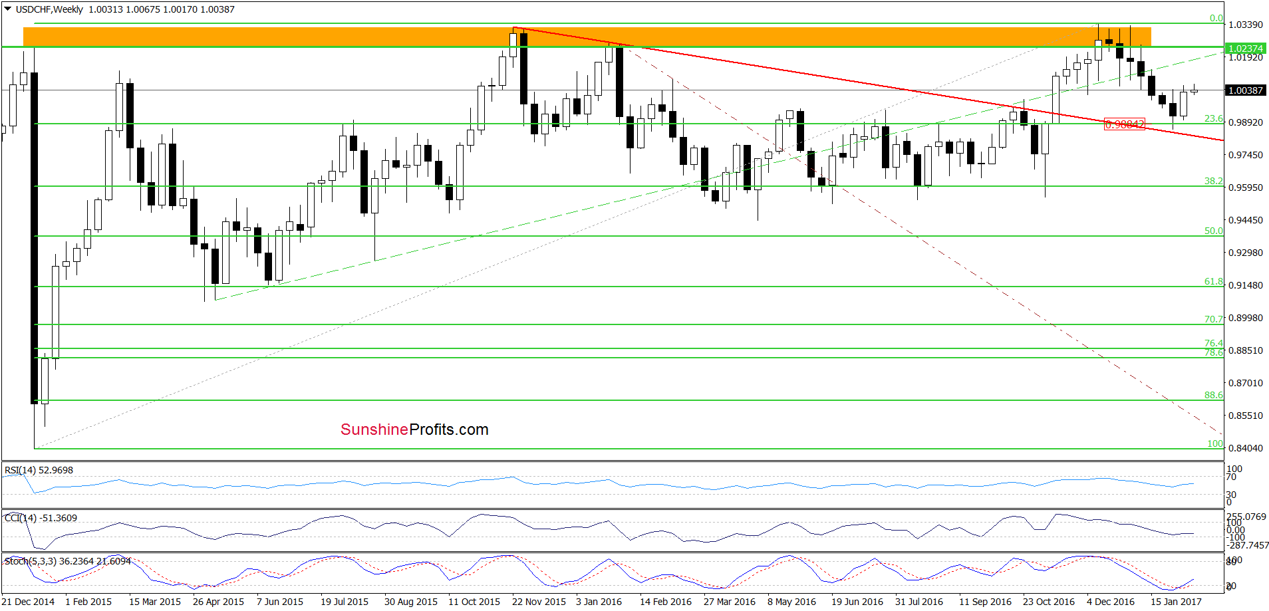
Task: Click the 0.88510 price axis label
Action: (1245, 350)
